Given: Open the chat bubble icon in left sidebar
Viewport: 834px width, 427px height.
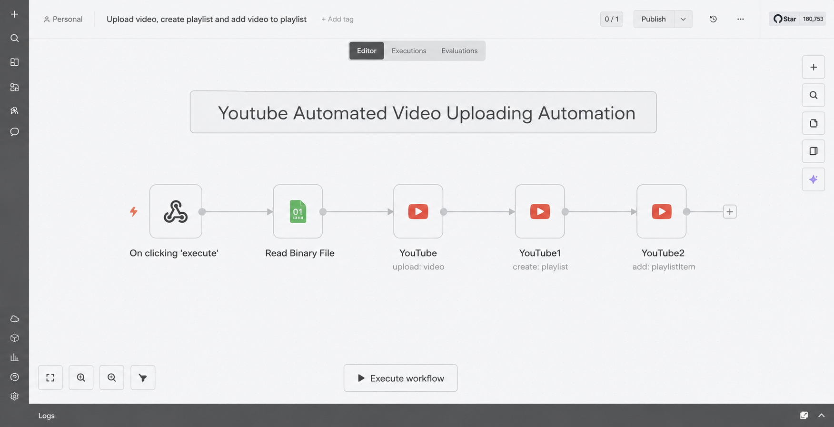Looking at the screenshot, I should coord(14,132).
